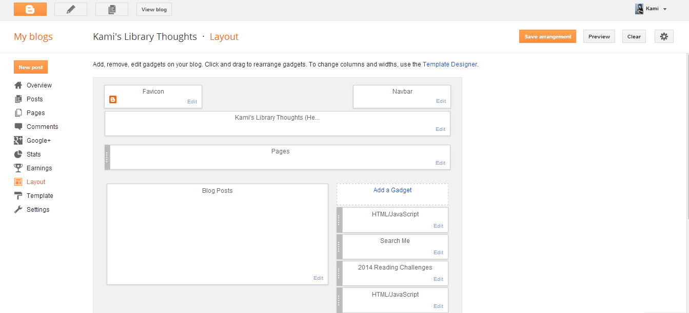
Task: Click the Preview button
Action: click(599, 36)
